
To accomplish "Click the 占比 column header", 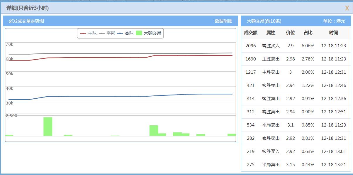I will coord(308,33).
